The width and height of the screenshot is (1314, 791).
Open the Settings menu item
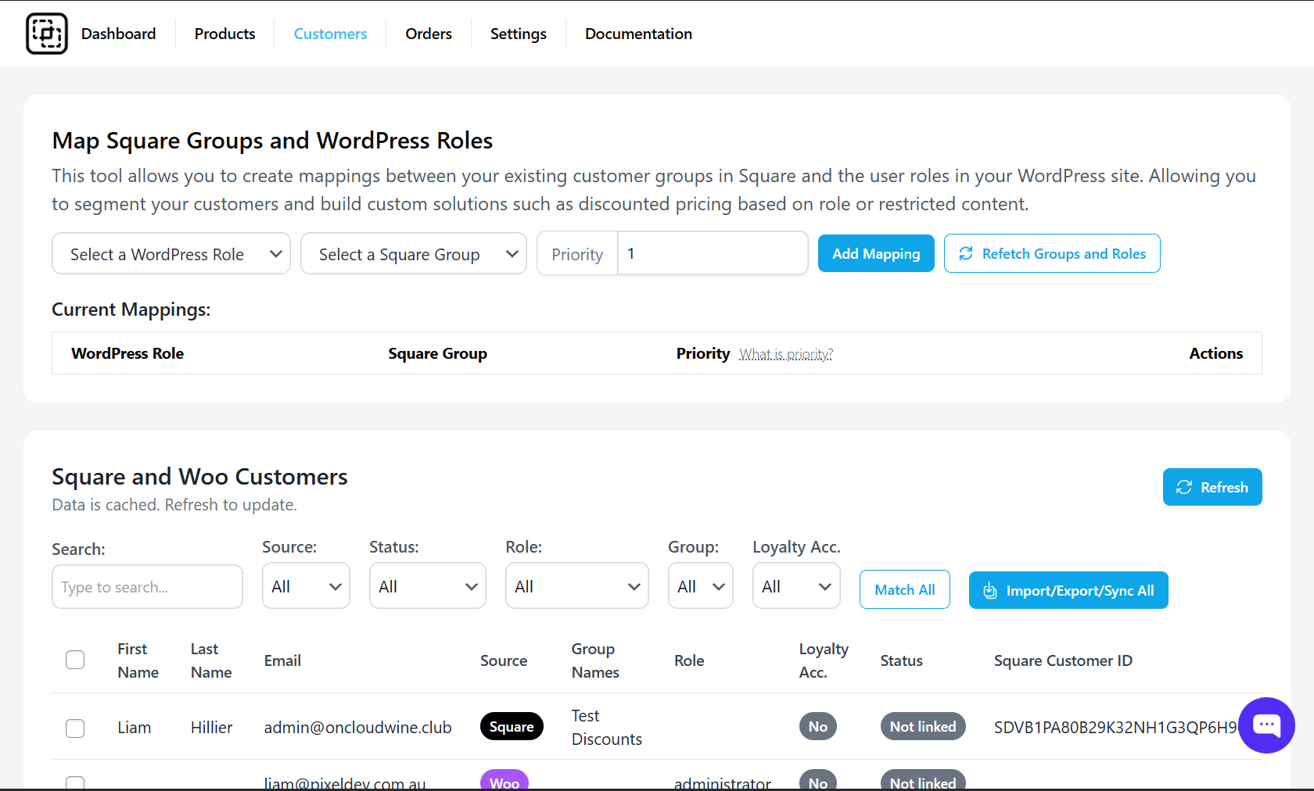tap(518, 34)
